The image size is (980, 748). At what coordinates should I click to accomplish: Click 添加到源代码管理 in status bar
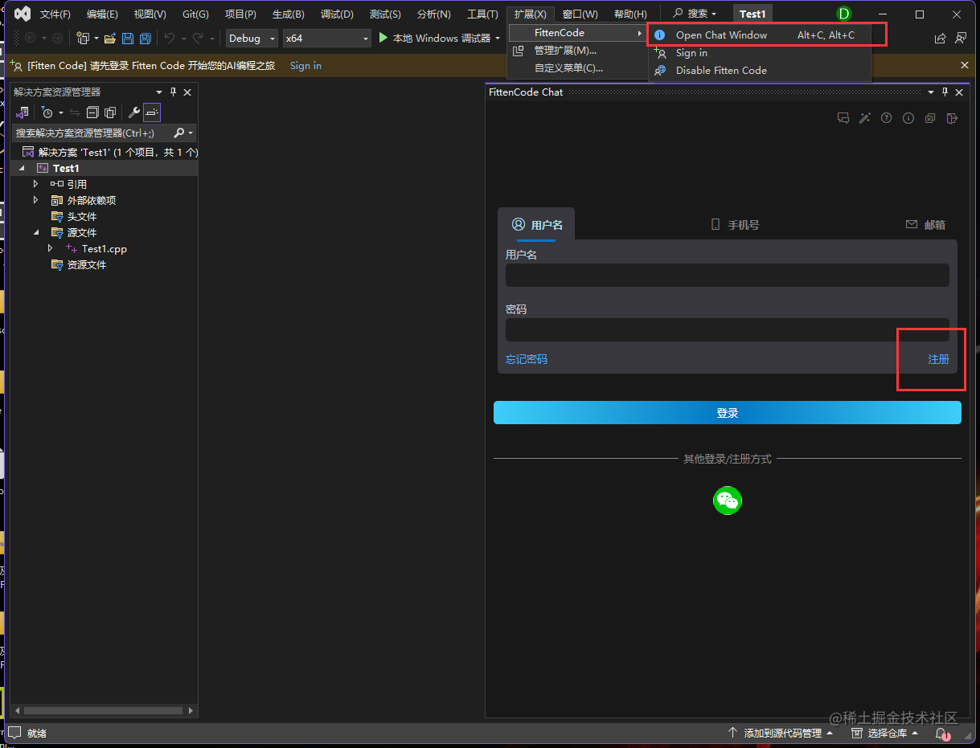(x=780, y=734)
